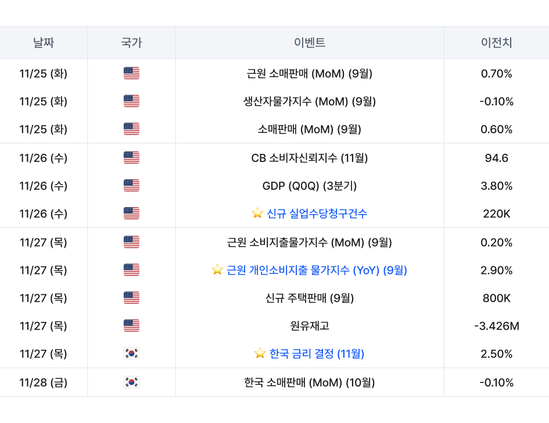Click the US flag in 근원 소매판매 row

(x=132, y=74)
